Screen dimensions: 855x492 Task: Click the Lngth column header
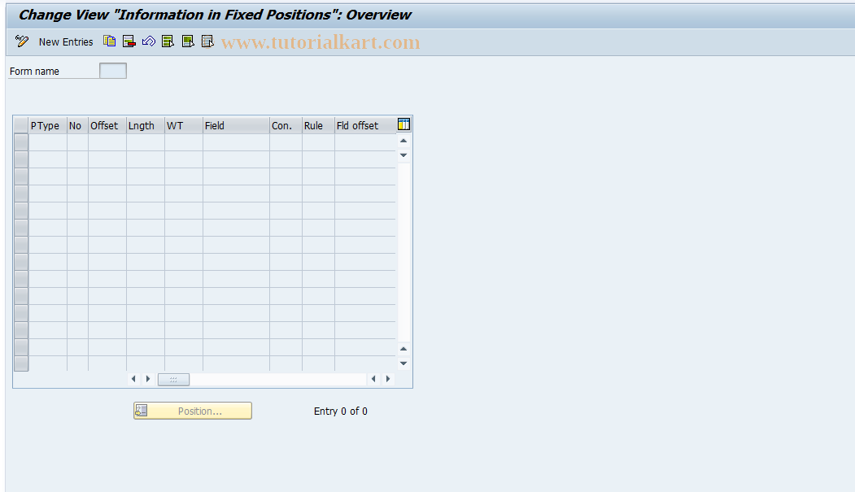[x=145, y=126]
